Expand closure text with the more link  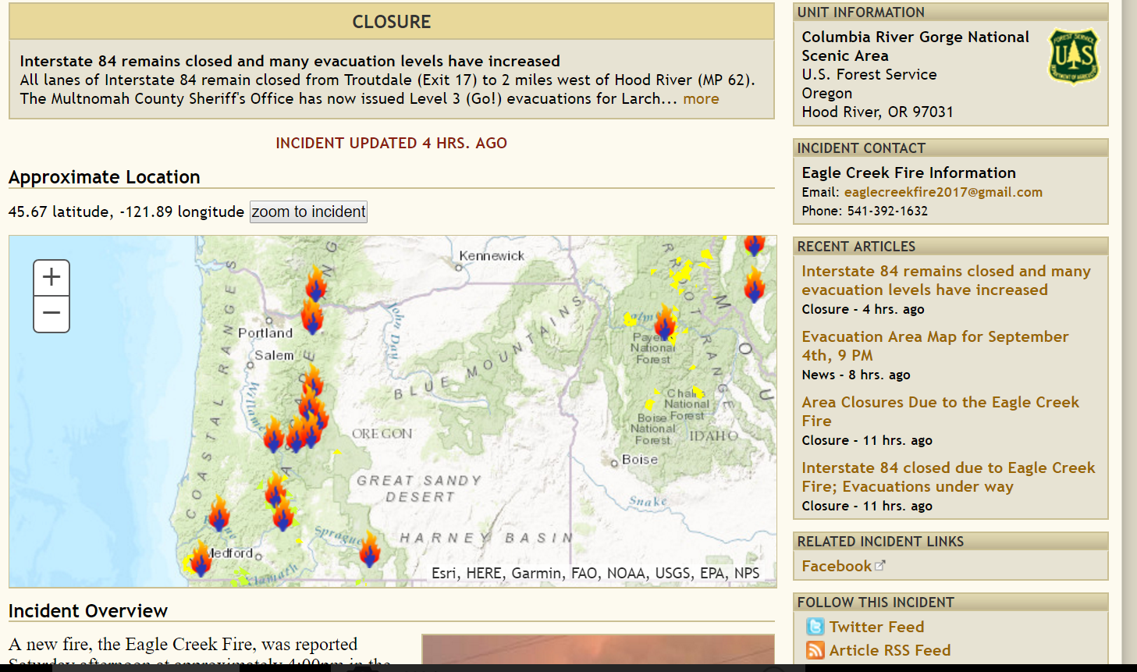point(701,99)
